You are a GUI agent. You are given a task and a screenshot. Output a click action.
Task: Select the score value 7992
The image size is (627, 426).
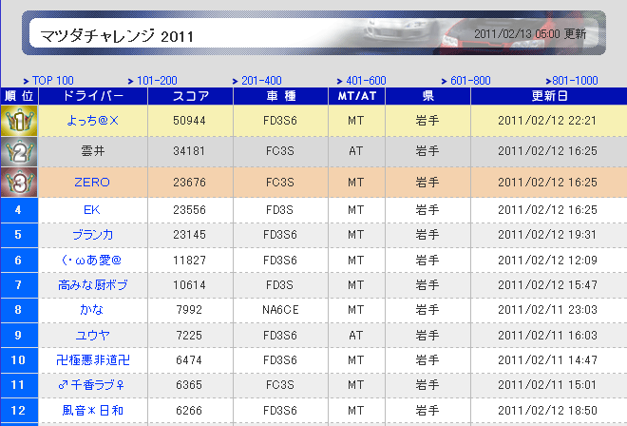point(189,309)
